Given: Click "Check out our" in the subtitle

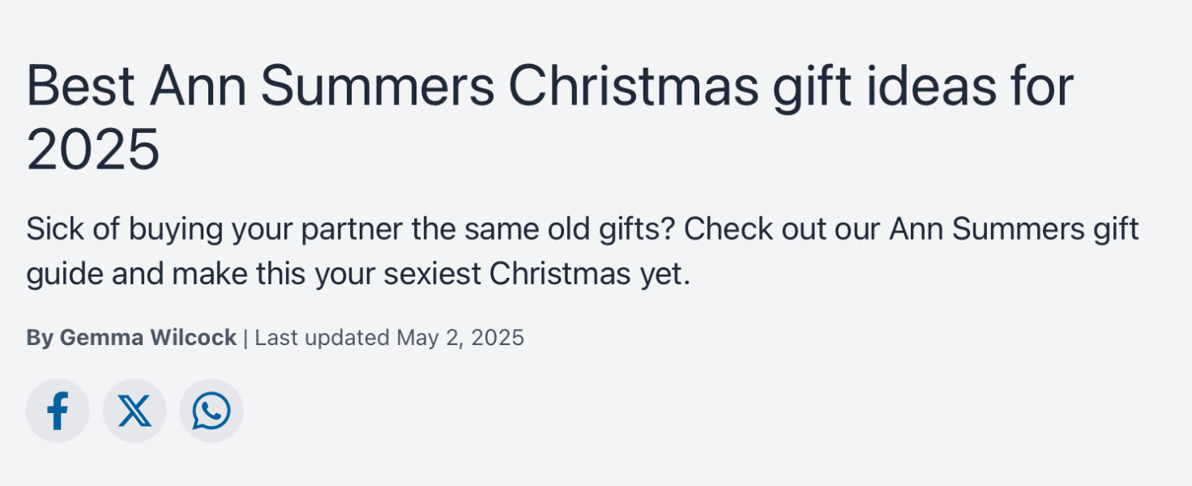Looking at the screenshot, I should [782, 229].
